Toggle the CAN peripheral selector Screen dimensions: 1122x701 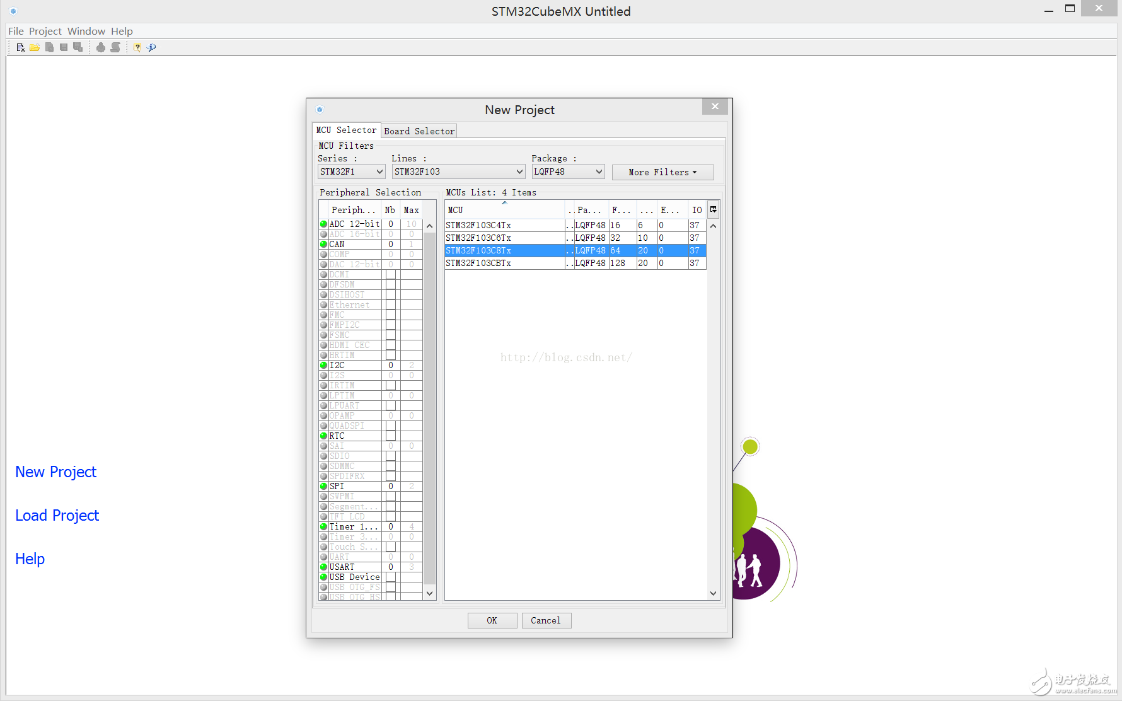pyautogui.click(x=323, y=244)
